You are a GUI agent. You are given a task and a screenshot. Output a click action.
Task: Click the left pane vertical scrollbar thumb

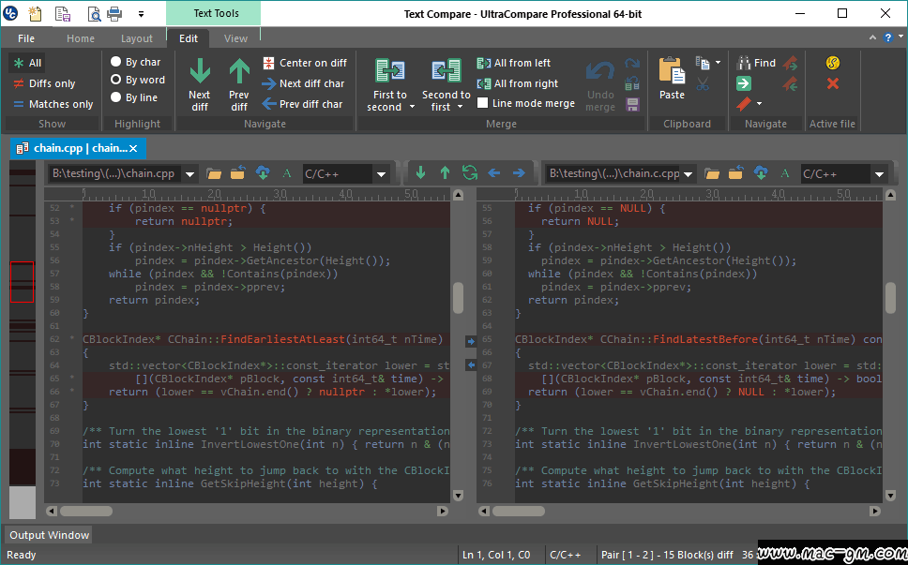[458, 298]
